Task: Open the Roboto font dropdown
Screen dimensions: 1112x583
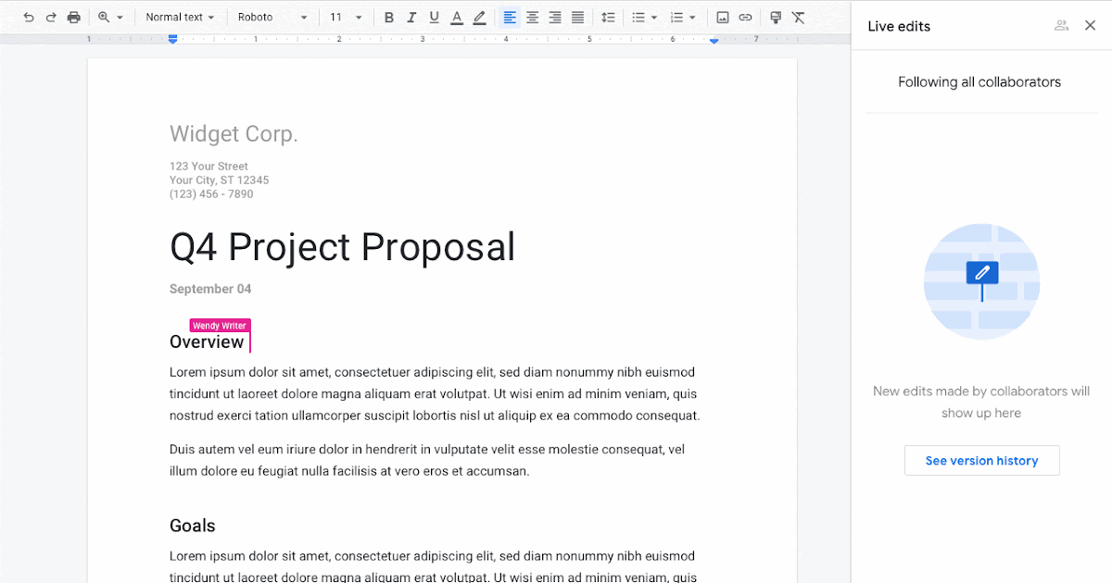Action: click(x=272, y=18)
